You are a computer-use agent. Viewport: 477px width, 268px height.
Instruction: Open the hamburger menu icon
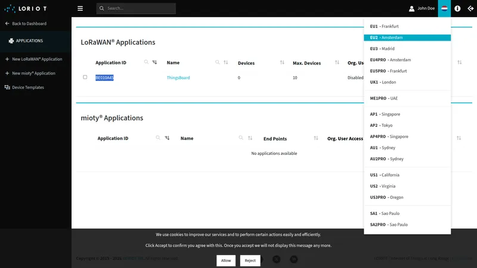(80, 8)
